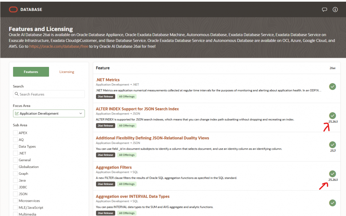Open the Aggregation Filters feature
Viewport: 346px width, 216px height.
coord(114,167)
